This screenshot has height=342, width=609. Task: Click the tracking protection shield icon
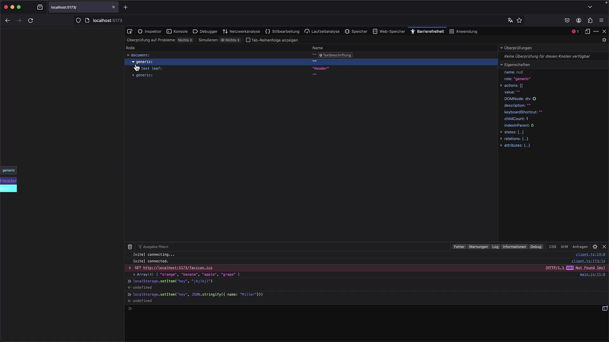(x=78, y=21)
